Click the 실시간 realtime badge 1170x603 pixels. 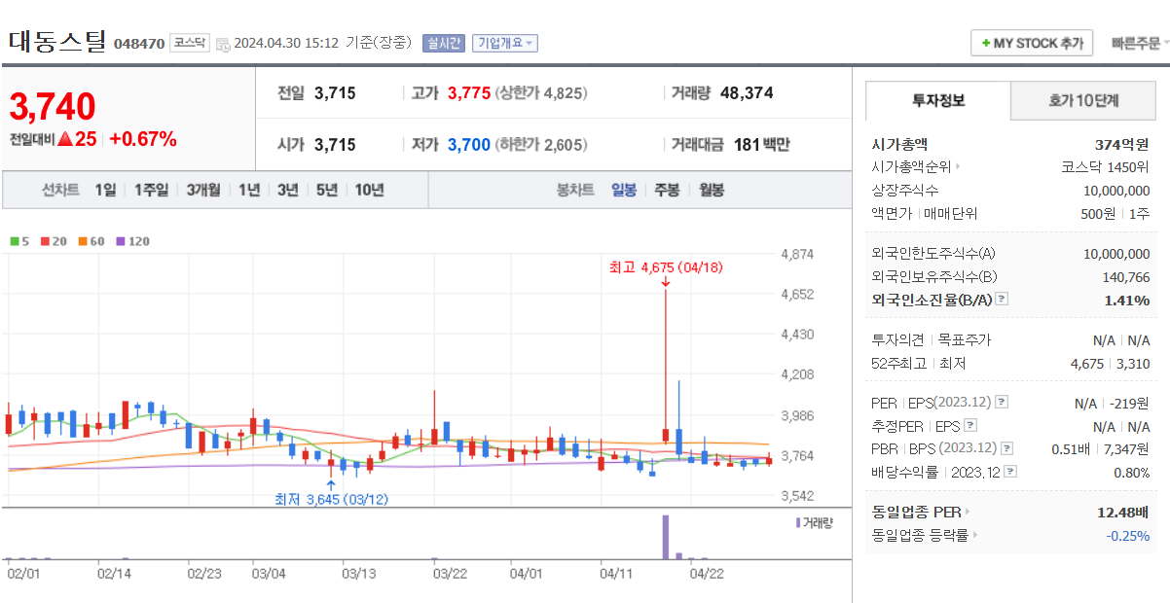444,44
